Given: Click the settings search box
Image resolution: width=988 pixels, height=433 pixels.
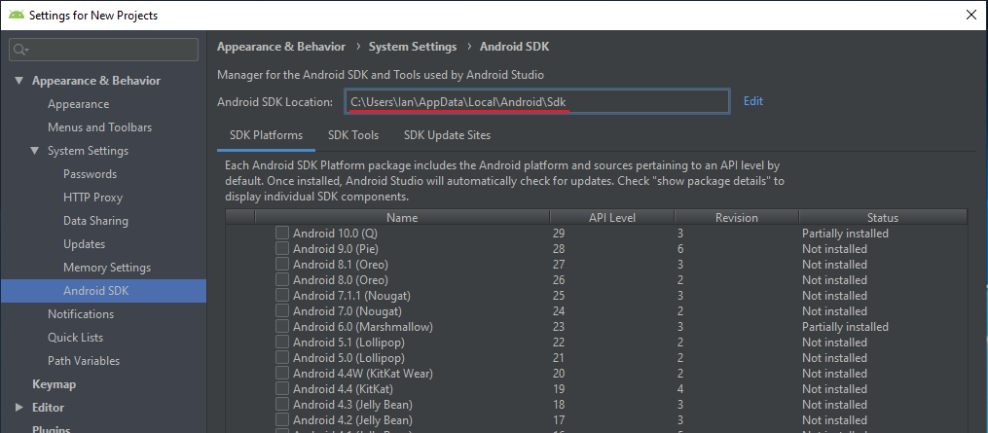Looking at the screenshot, I should pyautogui.click(x=103, y=50).
